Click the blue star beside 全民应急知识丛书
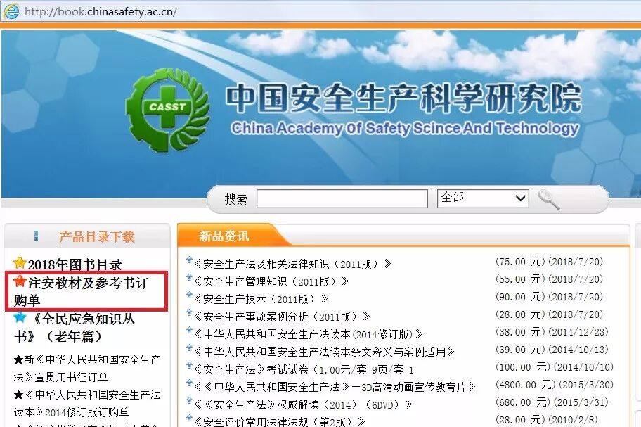Image resolution: width=641 pixels, height=427 pixels. point(20,317)
